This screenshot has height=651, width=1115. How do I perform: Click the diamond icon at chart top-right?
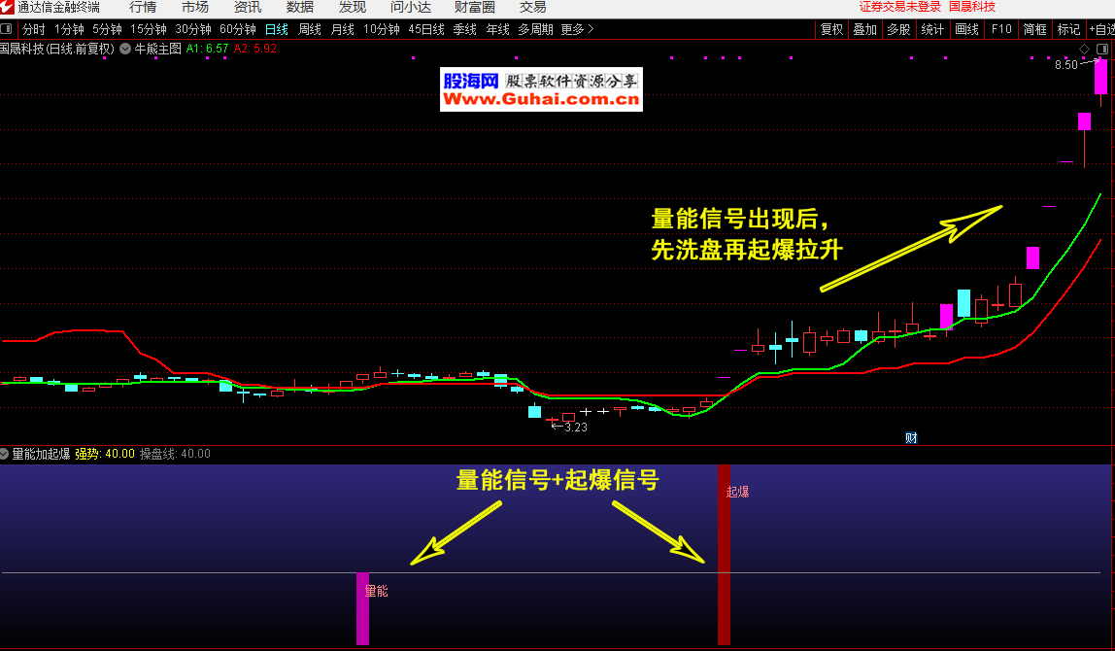click(x=1085, y=49)
